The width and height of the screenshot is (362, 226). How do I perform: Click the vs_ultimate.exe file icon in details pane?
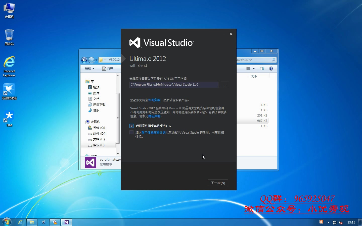(x=90, y=163)
